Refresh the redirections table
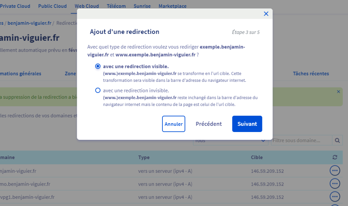Viewport: 348px width, 206px height. pyautogui.click(x=335, y=157)
